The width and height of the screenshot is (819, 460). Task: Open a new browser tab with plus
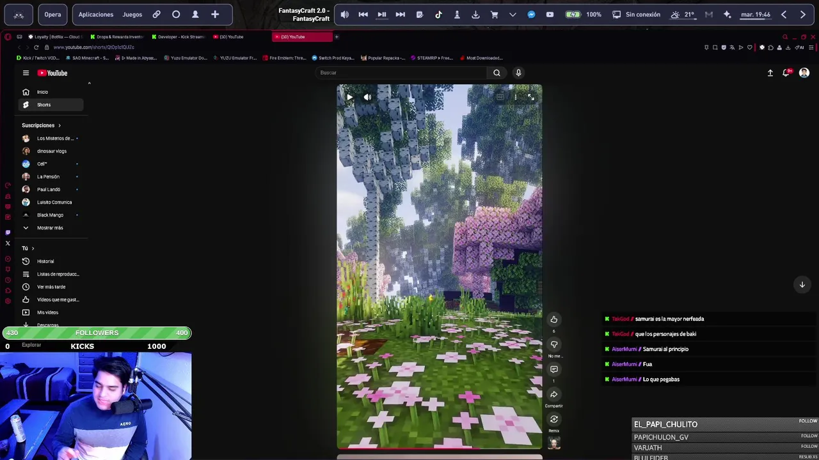pos(337,36)
